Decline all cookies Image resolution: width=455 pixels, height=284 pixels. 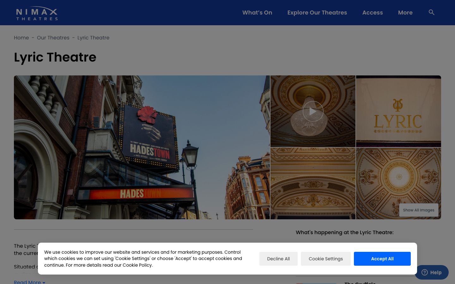click(x=278, y=259)
